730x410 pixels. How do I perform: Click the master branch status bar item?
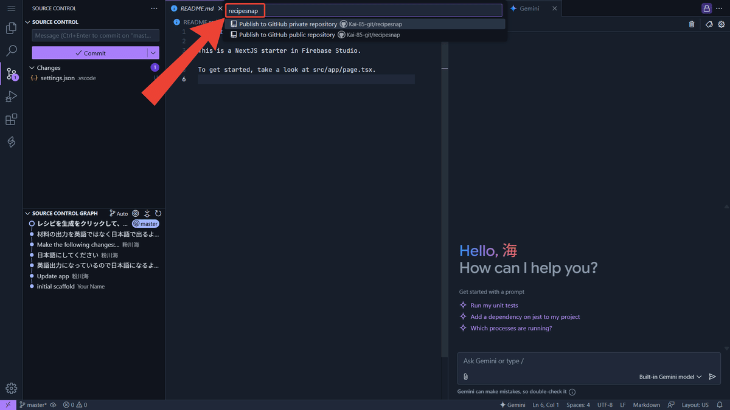(x=33, y=405)
